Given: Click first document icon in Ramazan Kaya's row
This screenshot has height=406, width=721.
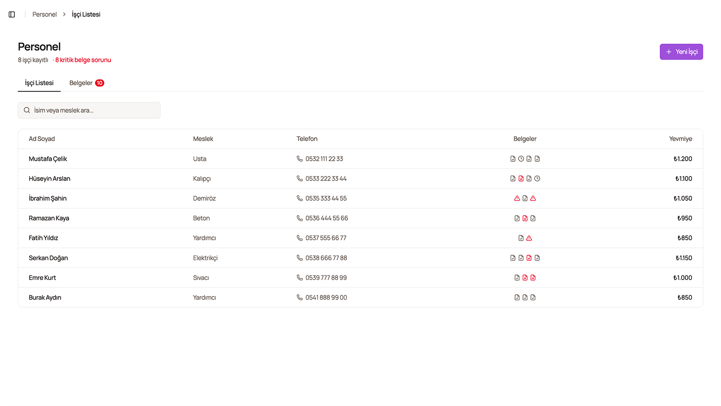Looking at the screenshot, I should click(517, 218).
